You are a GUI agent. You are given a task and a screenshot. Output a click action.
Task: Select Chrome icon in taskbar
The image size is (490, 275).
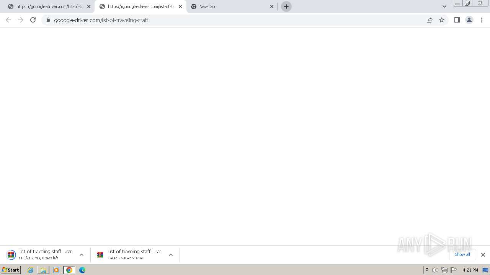(69, 270)
